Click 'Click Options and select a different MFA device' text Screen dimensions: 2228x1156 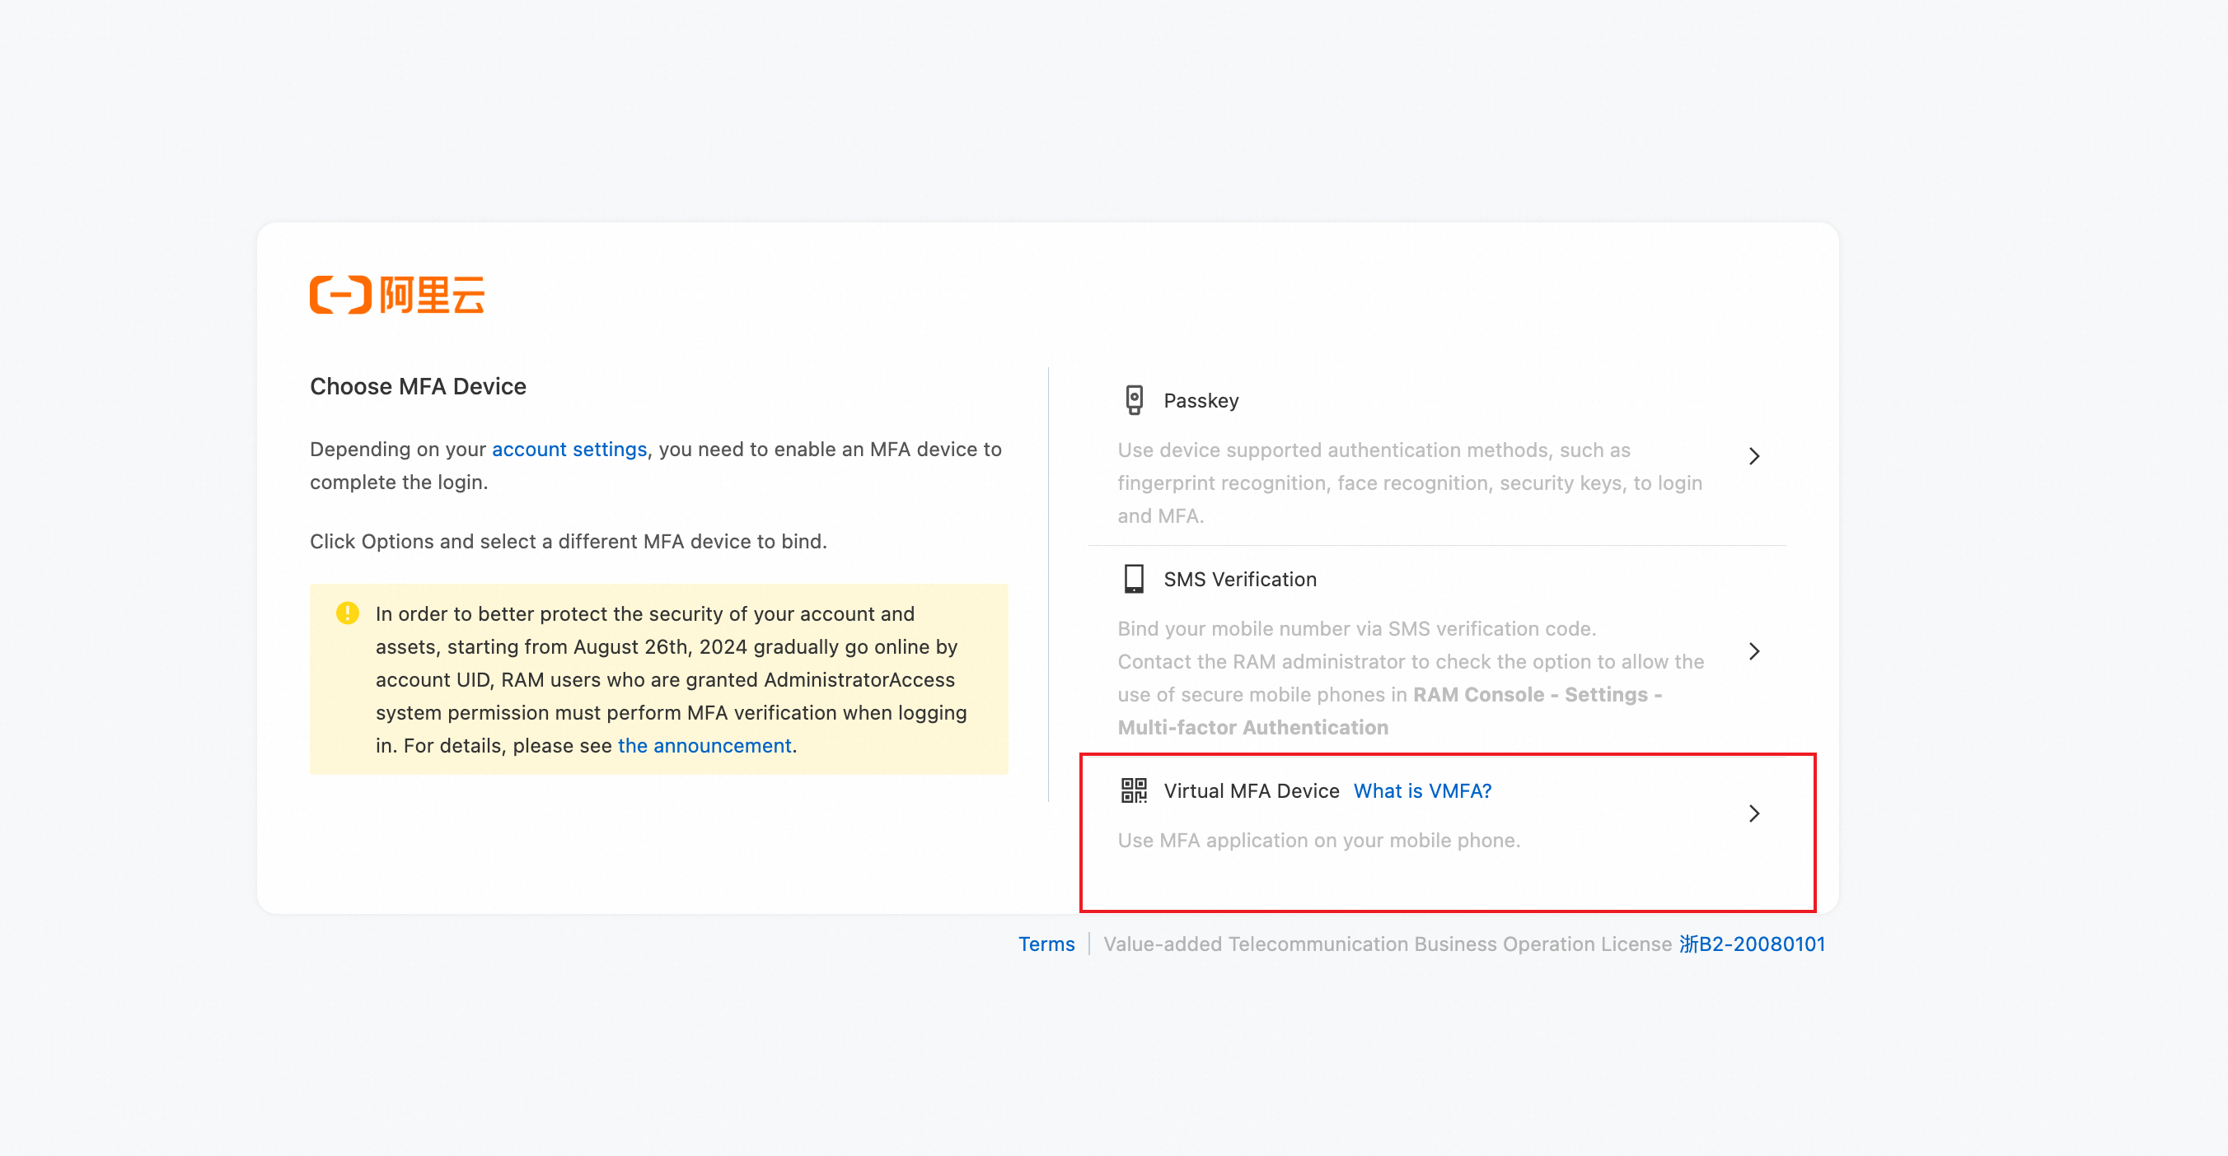[569, 542]
